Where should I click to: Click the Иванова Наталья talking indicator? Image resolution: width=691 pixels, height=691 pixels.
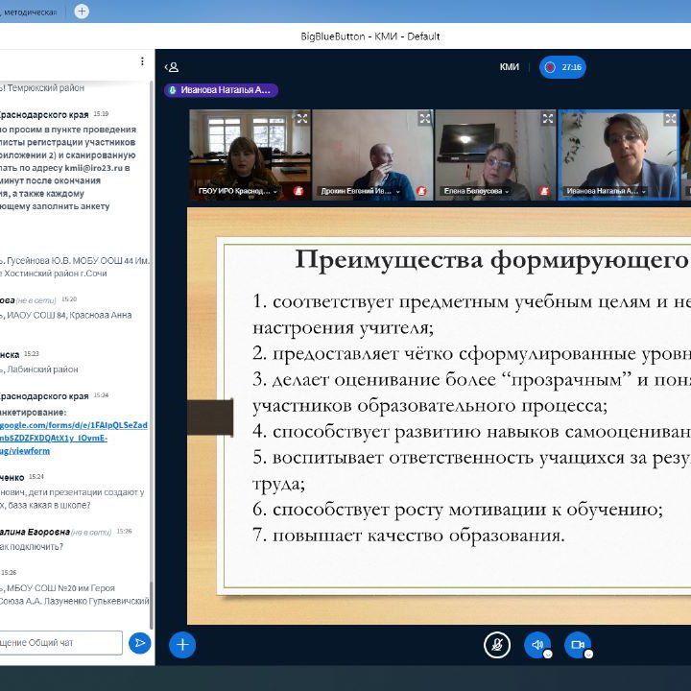pyautogui.click(x=221, y=90)
